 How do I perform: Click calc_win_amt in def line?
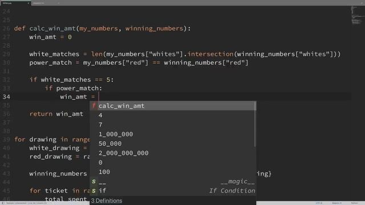click(x=52, y=28)
